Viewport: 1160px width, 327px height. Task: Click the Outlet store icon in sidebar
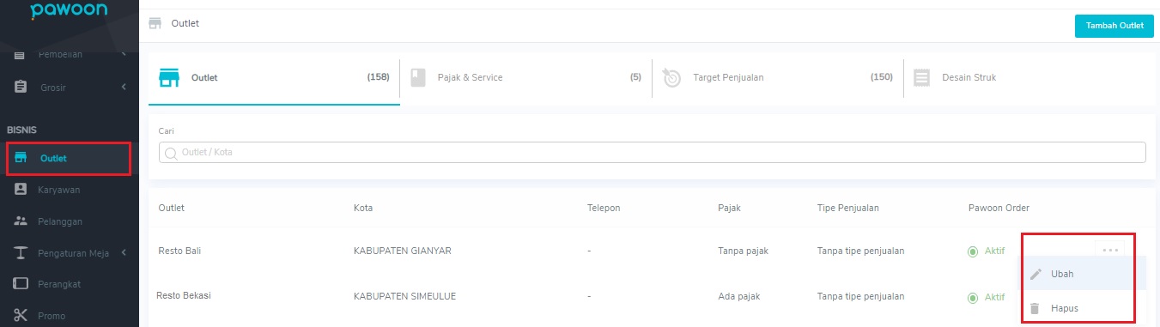click(x=21, y=158)
